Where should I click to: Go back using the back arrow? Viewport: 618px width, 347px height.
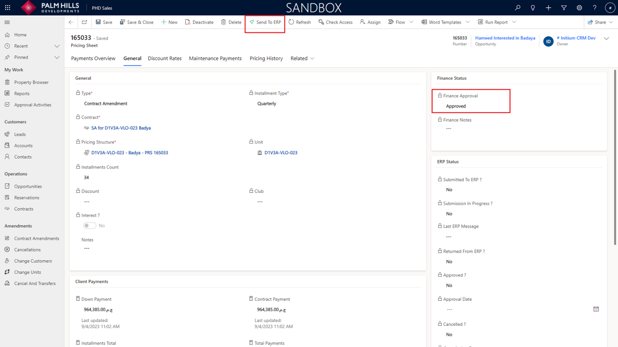[x=71, y=22]
